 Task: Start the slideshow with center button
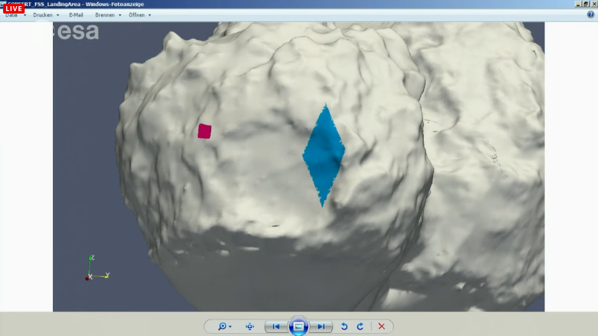click(299, 326)
